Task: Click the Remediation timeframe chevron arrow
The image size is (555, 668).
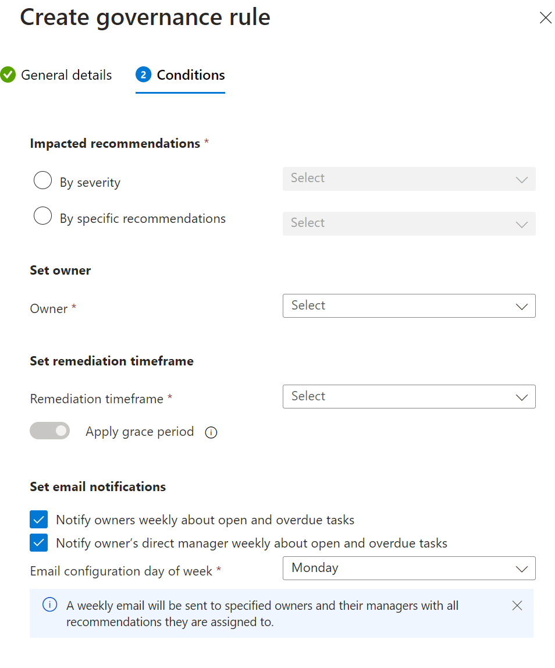Action: tap(521, 397)
